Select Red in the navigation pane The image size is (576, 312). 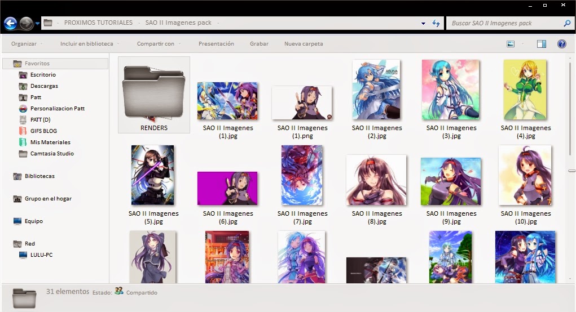(30, 244)
